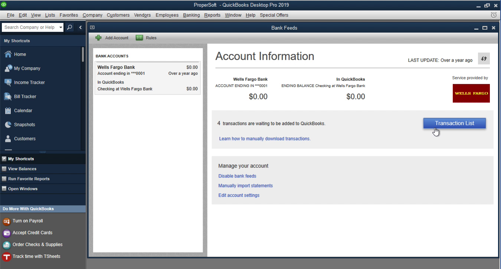The image size is (501, 269).
Task: Click in the Search Company or Help field
Action: 30,27
